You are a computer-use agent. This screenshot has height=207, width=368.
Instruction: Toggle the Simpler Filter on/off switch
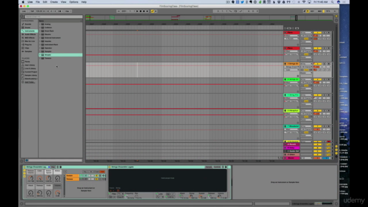coord(110,194)
